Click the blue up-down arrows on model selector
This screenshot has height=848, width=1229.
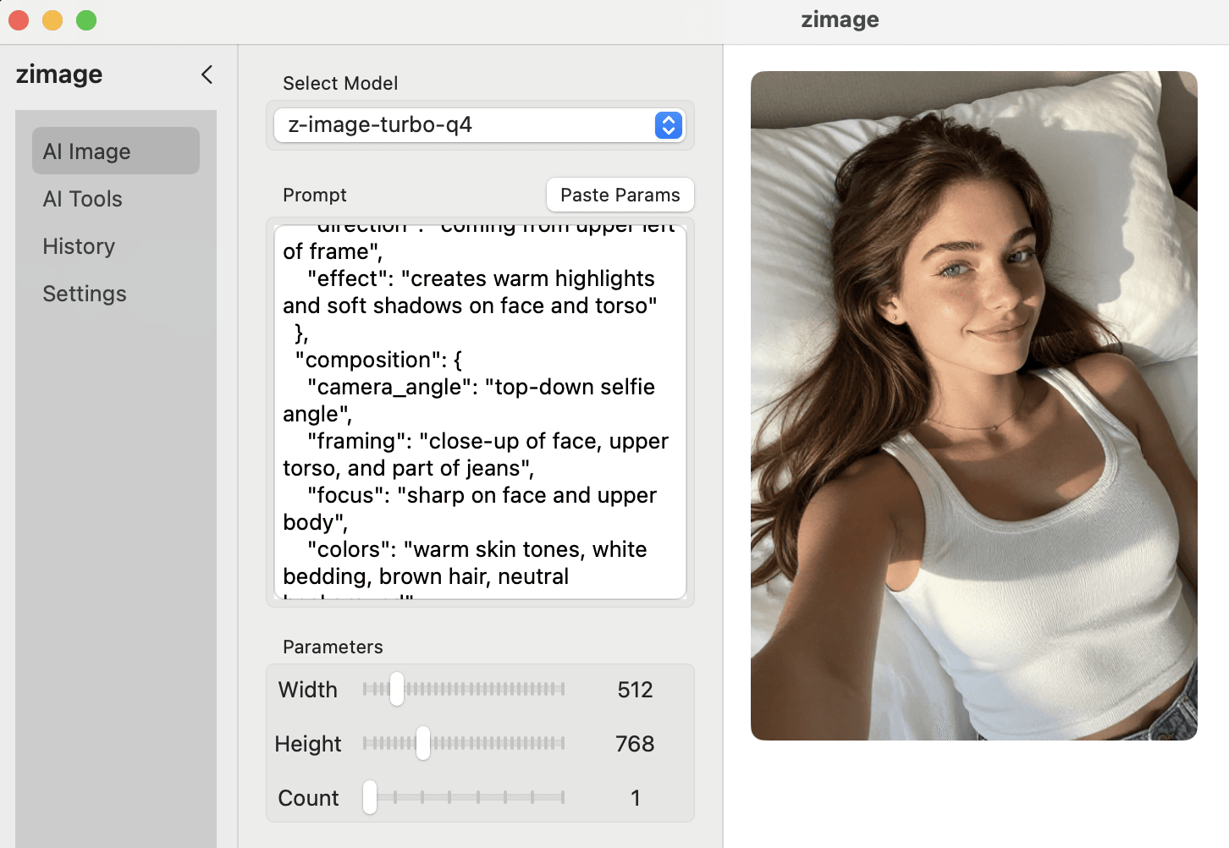click(668, 125)
